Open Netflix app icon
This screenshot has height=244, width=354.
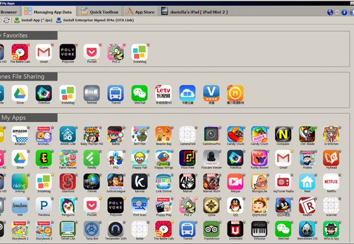click(331, 182)
